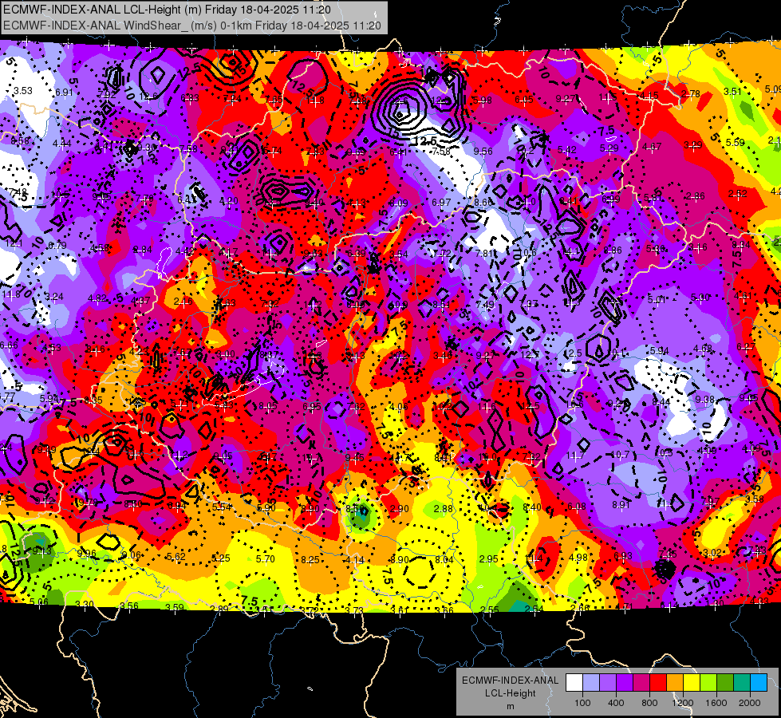
Task: Select the white legend swatch below 100 m
Action: (574, 683)
